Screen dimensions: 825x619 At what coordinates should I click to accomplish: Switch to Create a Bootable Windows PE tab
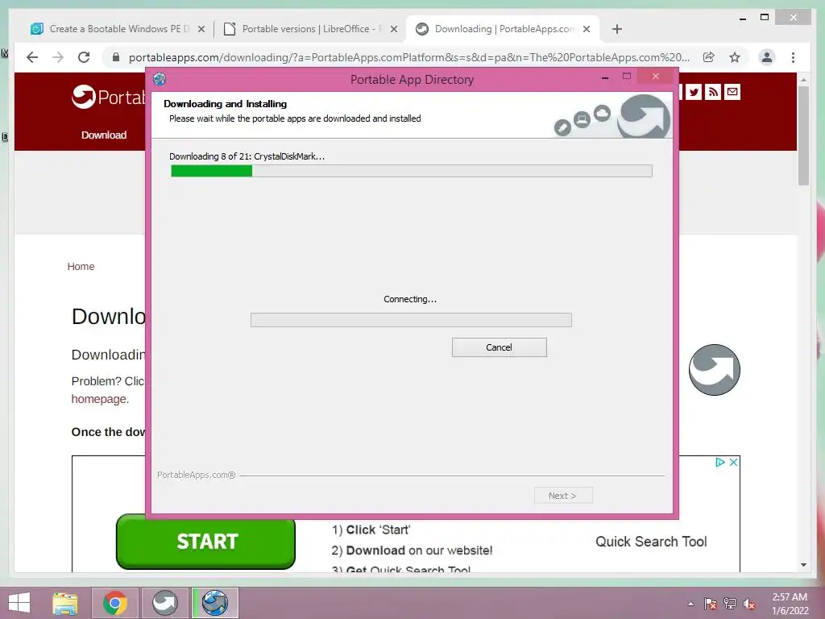119,29
